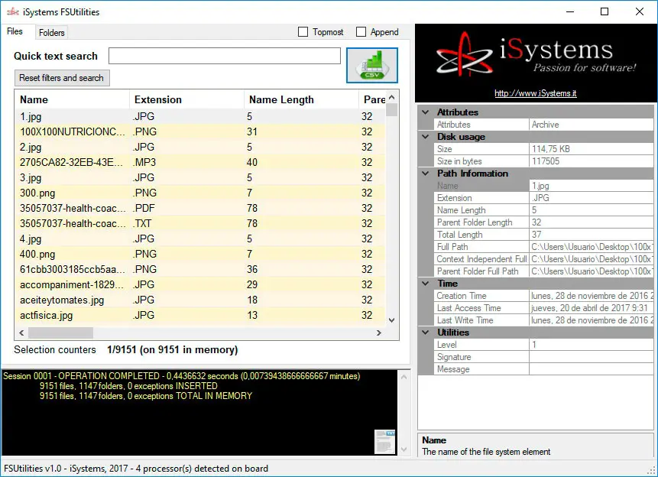658x477 pixels.
Task: Click the Quick text search field
Action: [x=224, y=56]
